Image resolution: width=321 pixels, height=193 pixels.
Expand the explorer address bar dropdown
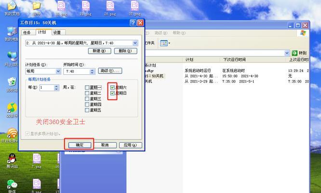[x=287, y=53]
